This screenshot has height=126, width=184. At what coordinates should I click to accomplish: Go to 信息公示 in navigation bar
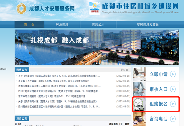tap(98, 24)
